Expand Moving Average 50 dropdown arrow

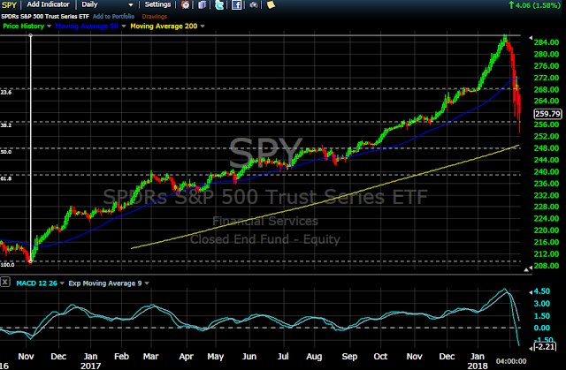[124, 26]
